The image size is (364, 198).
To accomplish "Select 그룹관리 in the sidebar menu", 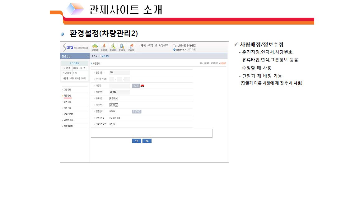I will point(67,90).
